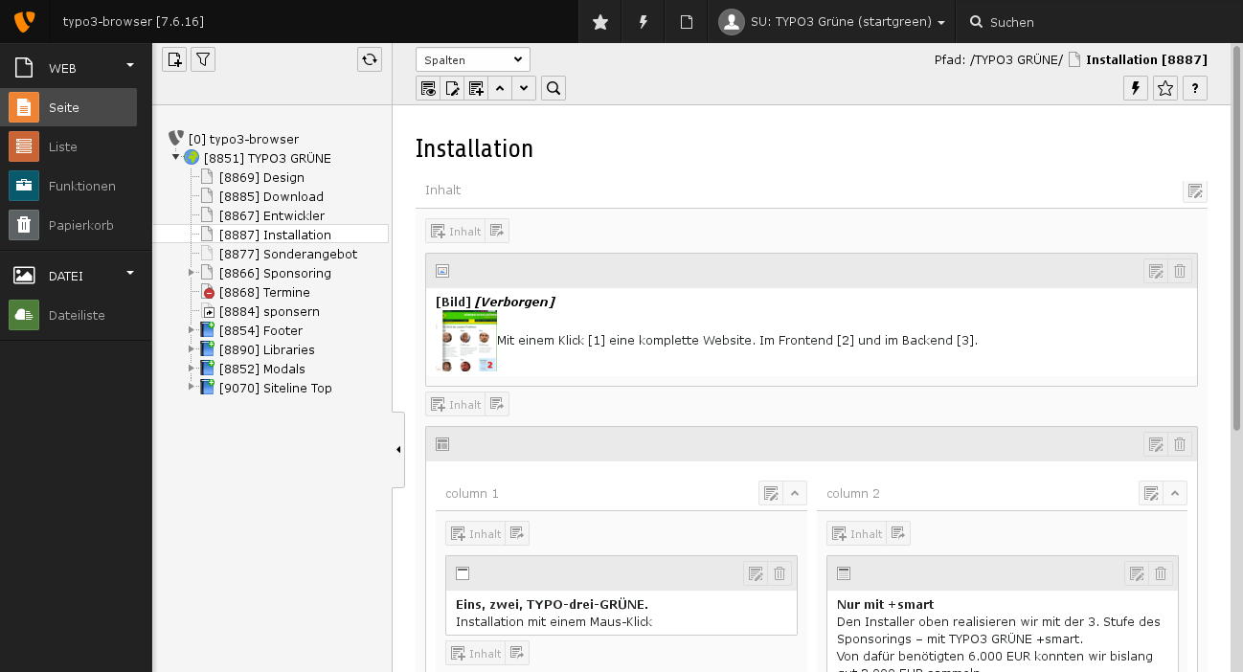The height and width of the screenshot is (672, 1243).
Task: Collapse column 2 of the grid
Action: pyautogui.click(x=1175, y=493)
